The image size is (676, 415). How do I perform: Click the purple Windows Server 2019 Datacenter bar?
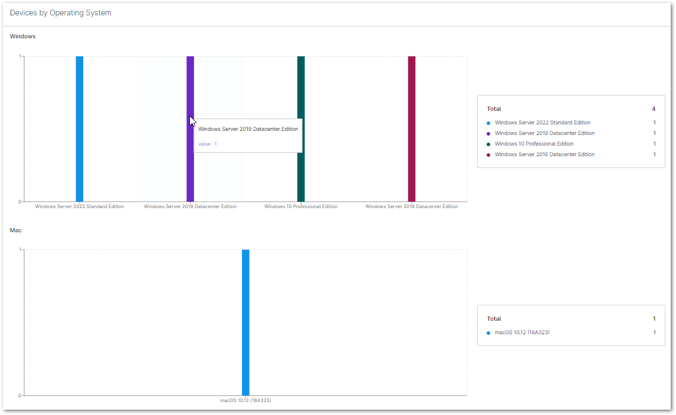[x=190, y=171]
